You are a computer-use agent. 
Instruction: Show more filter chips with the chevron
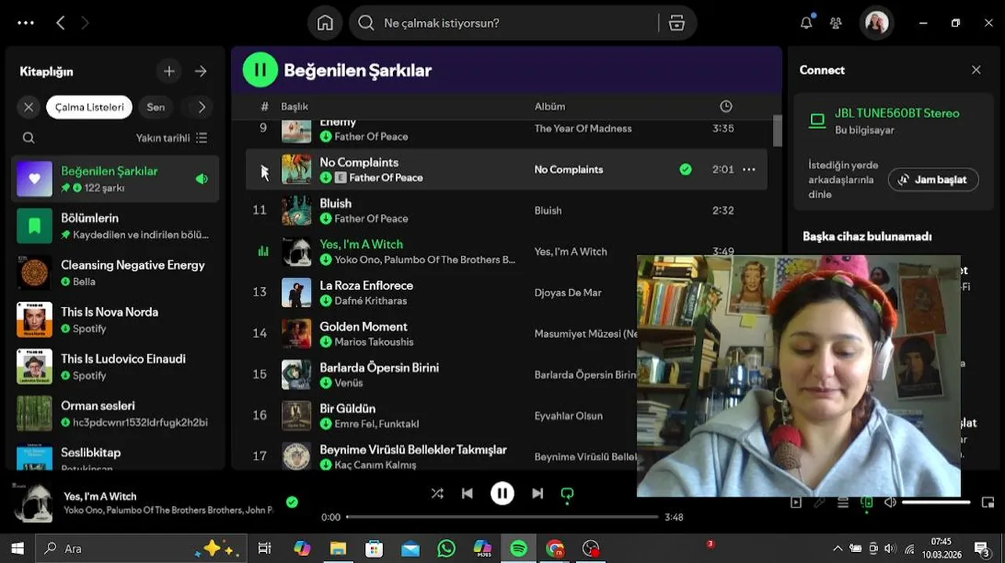202,107
